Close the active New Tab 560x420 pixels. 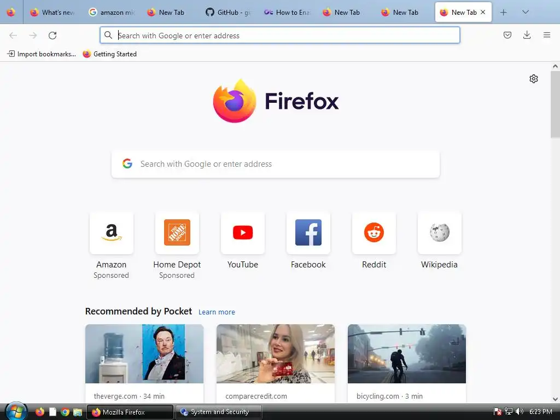(483, 12)
